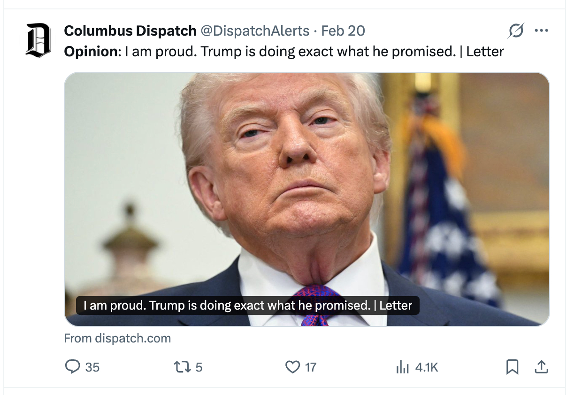Click the headline caption overlay on image

coord(247,306)
